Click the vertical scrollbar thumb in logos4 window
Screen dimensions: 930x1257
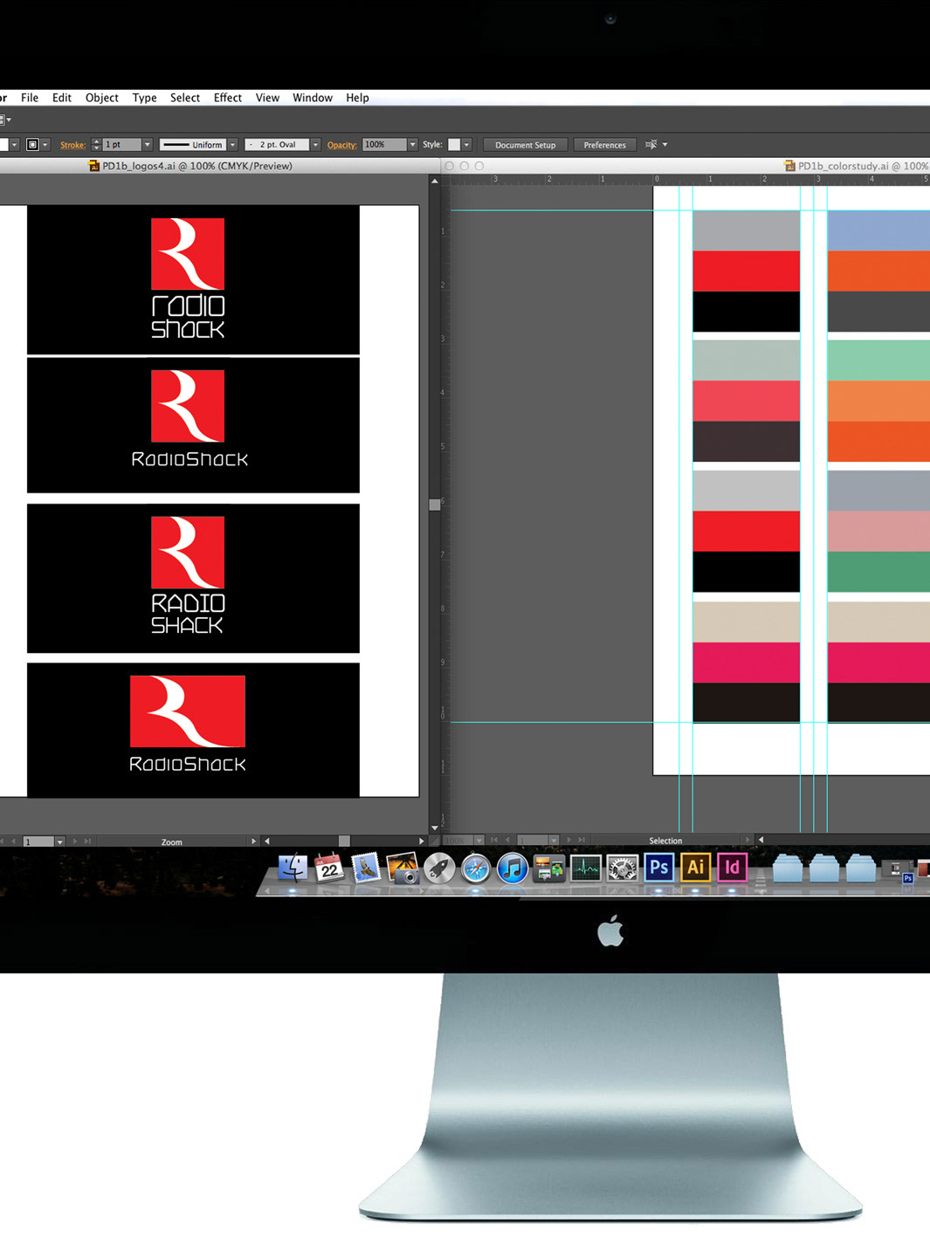pos(435,505)
